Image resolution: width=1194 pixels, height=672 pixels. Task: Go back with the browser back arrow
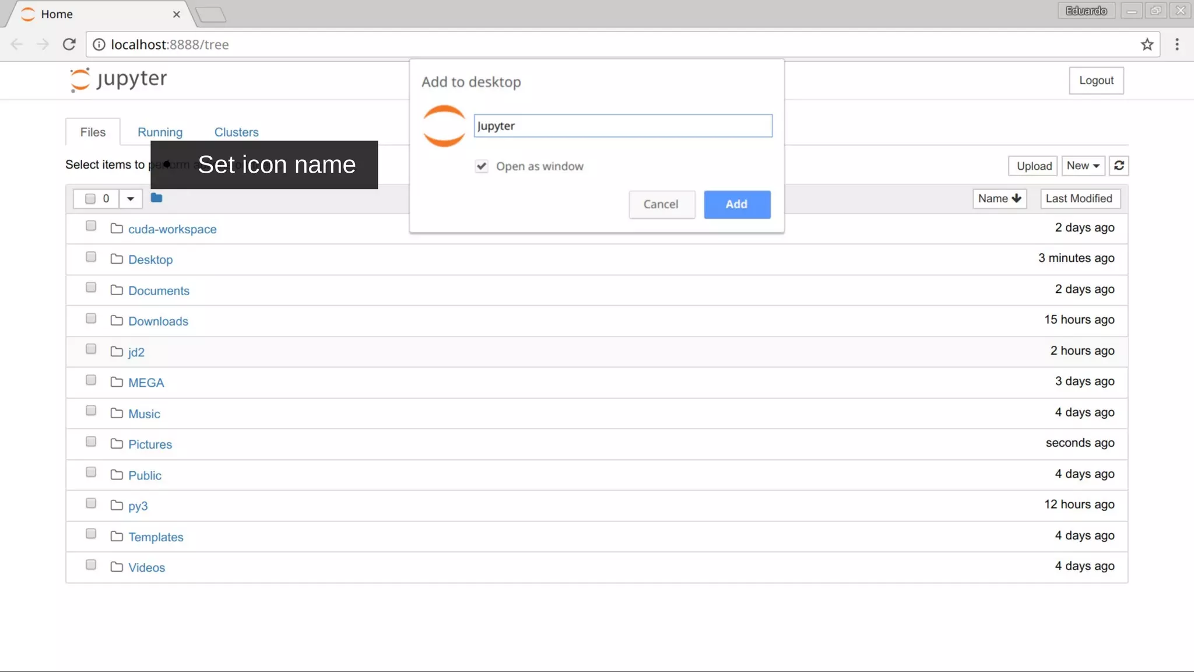pyautogui.click(x=16, y=44)
